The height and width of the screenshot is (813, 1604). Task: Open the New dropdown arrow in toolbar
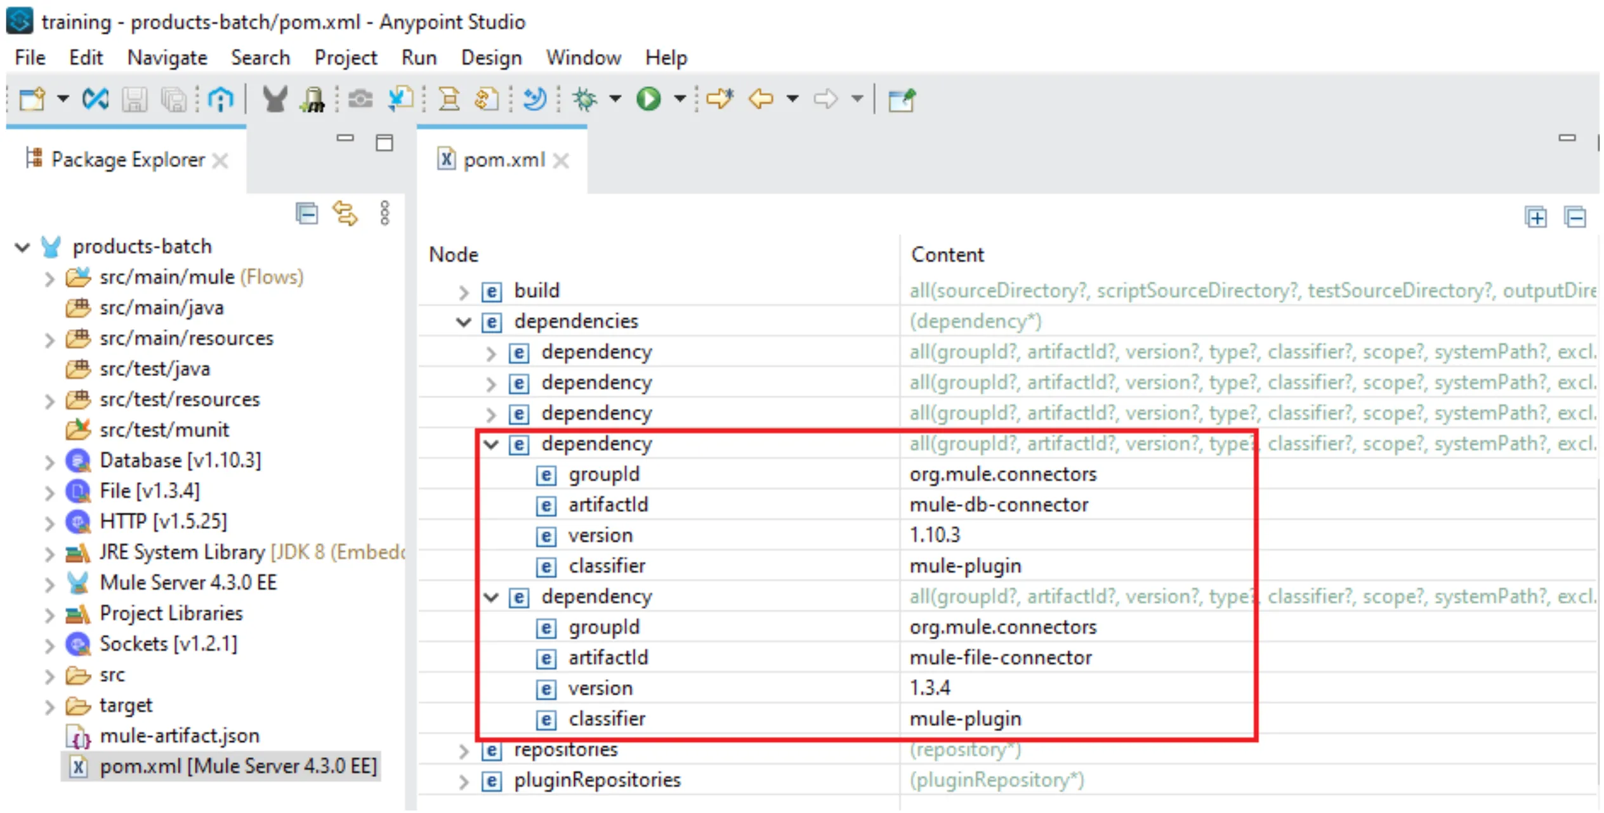[x=62, y=99]
